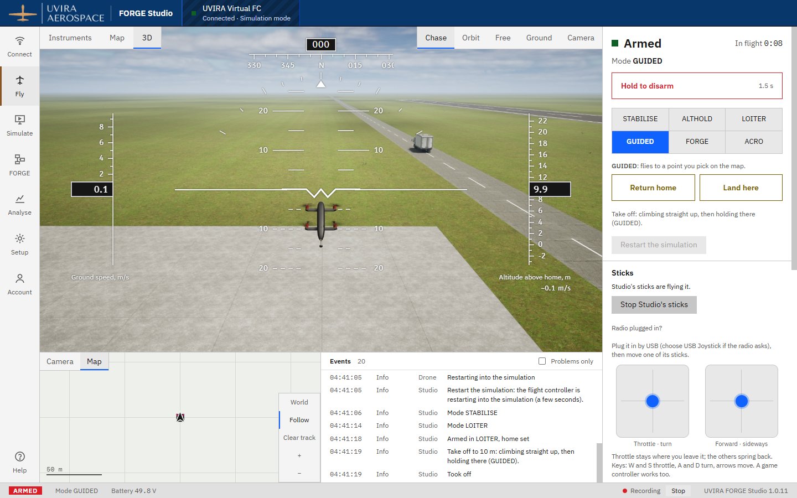Click the Return home button
The height and width of the screenshot is (498, 797).
click(653, 188)
